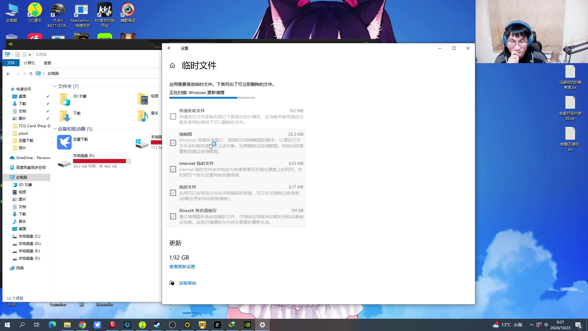Viewport: 588px width, 331px height.
Task: Open the KK官方对战平台 desktop shortcut
Action: pyautogui.click(x=105, y=15)
